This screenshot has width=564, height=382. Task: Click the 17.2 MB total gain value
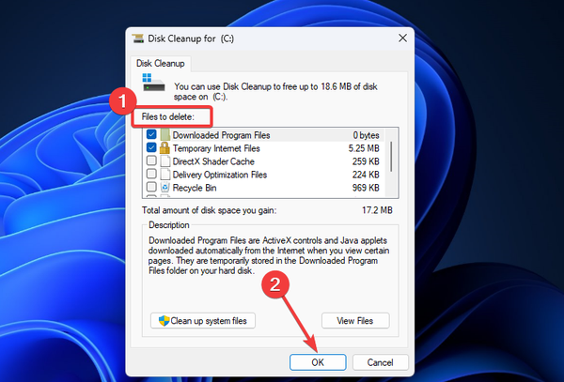pyautogui.click(x=377, y=210)
